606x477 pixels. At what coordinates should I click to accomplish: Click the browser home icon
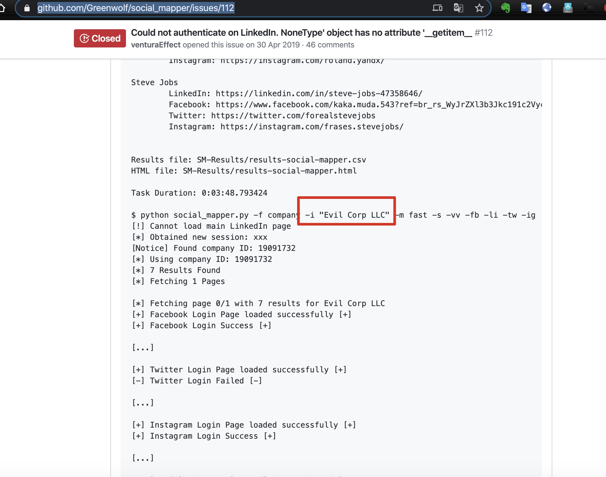(2, 7)
